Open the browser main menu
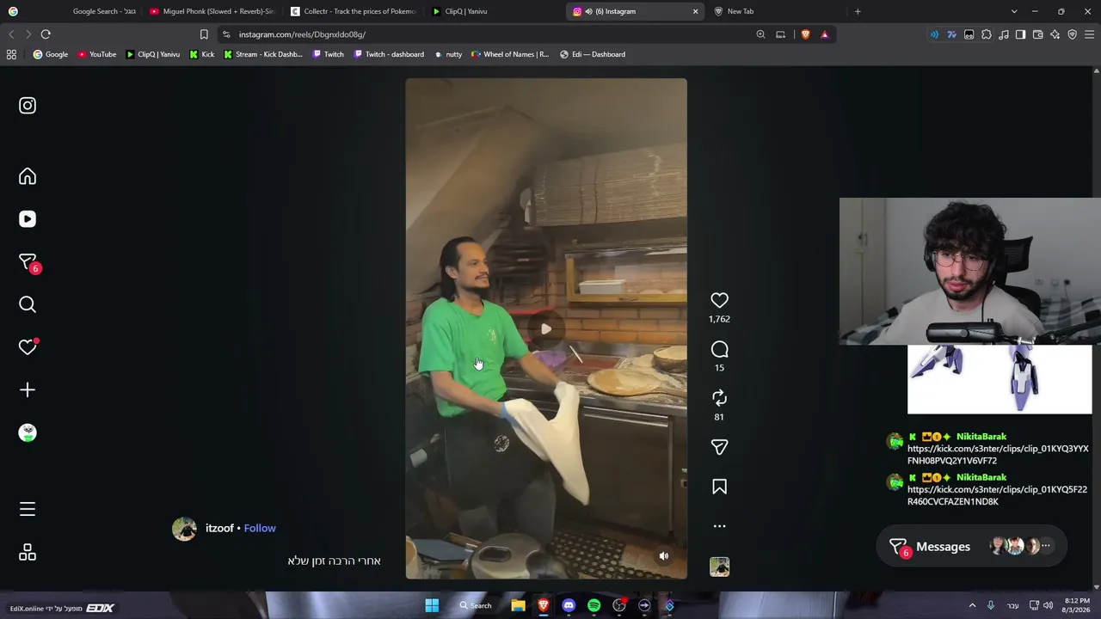1101x619 pixels. 1090,34
